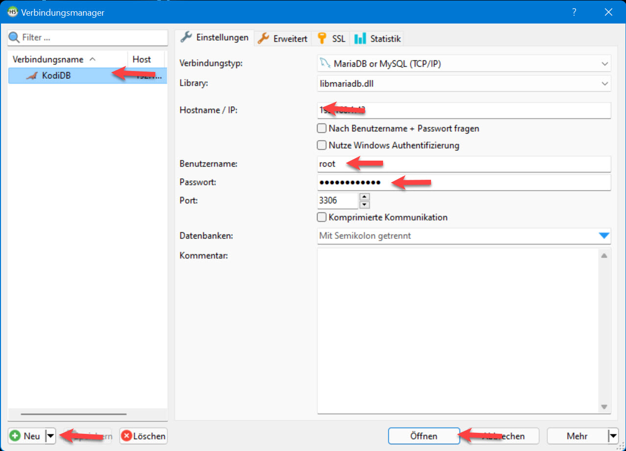Click the Löschen button
Viewport: 626px width, 451px height.
(143, 436)
